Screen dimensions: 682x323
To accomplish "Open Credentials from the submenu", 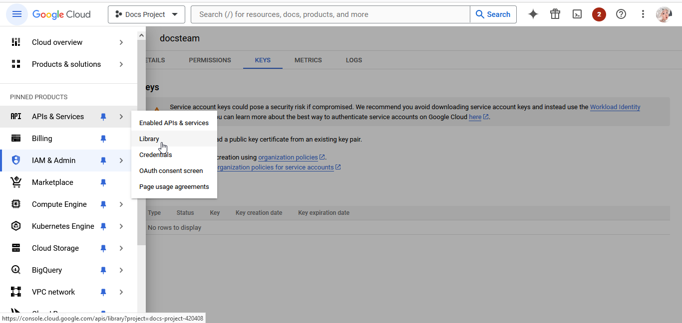I will pyautogui.click(x=174, y=155).
